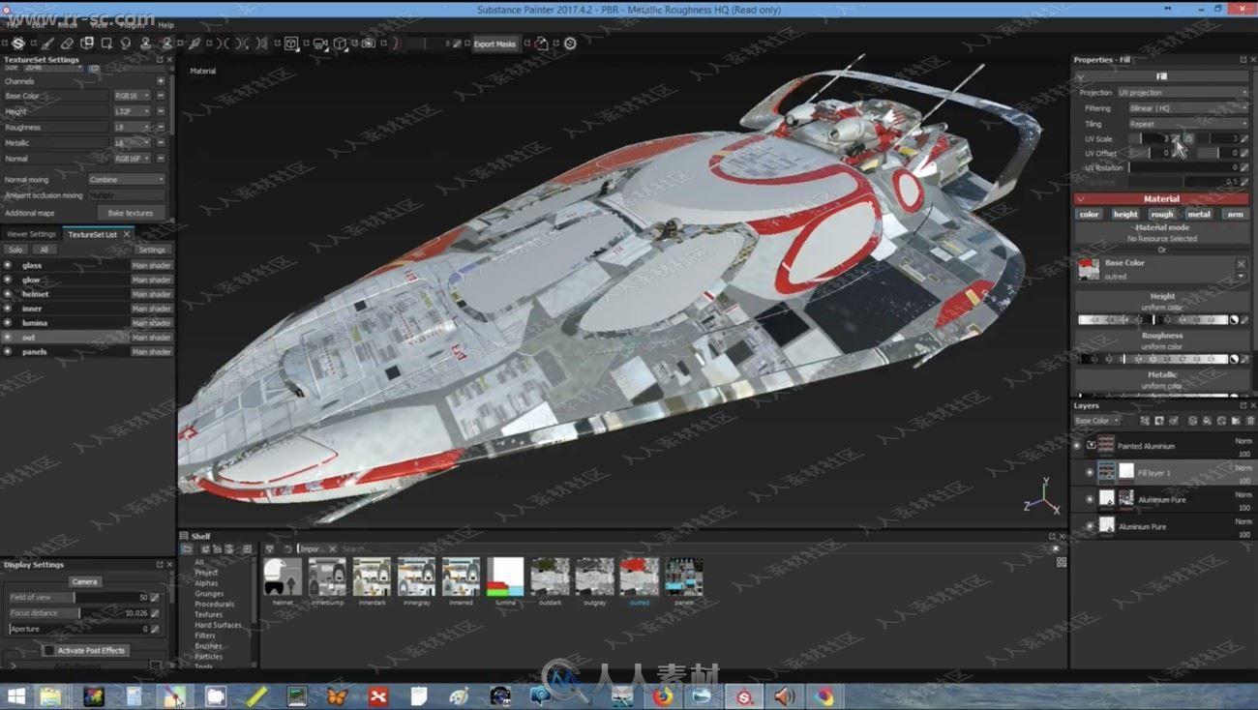Open Firefox from the taskbar
Image resolution: width=1258 pixels, height=710 pixels.
pos(663,695)
